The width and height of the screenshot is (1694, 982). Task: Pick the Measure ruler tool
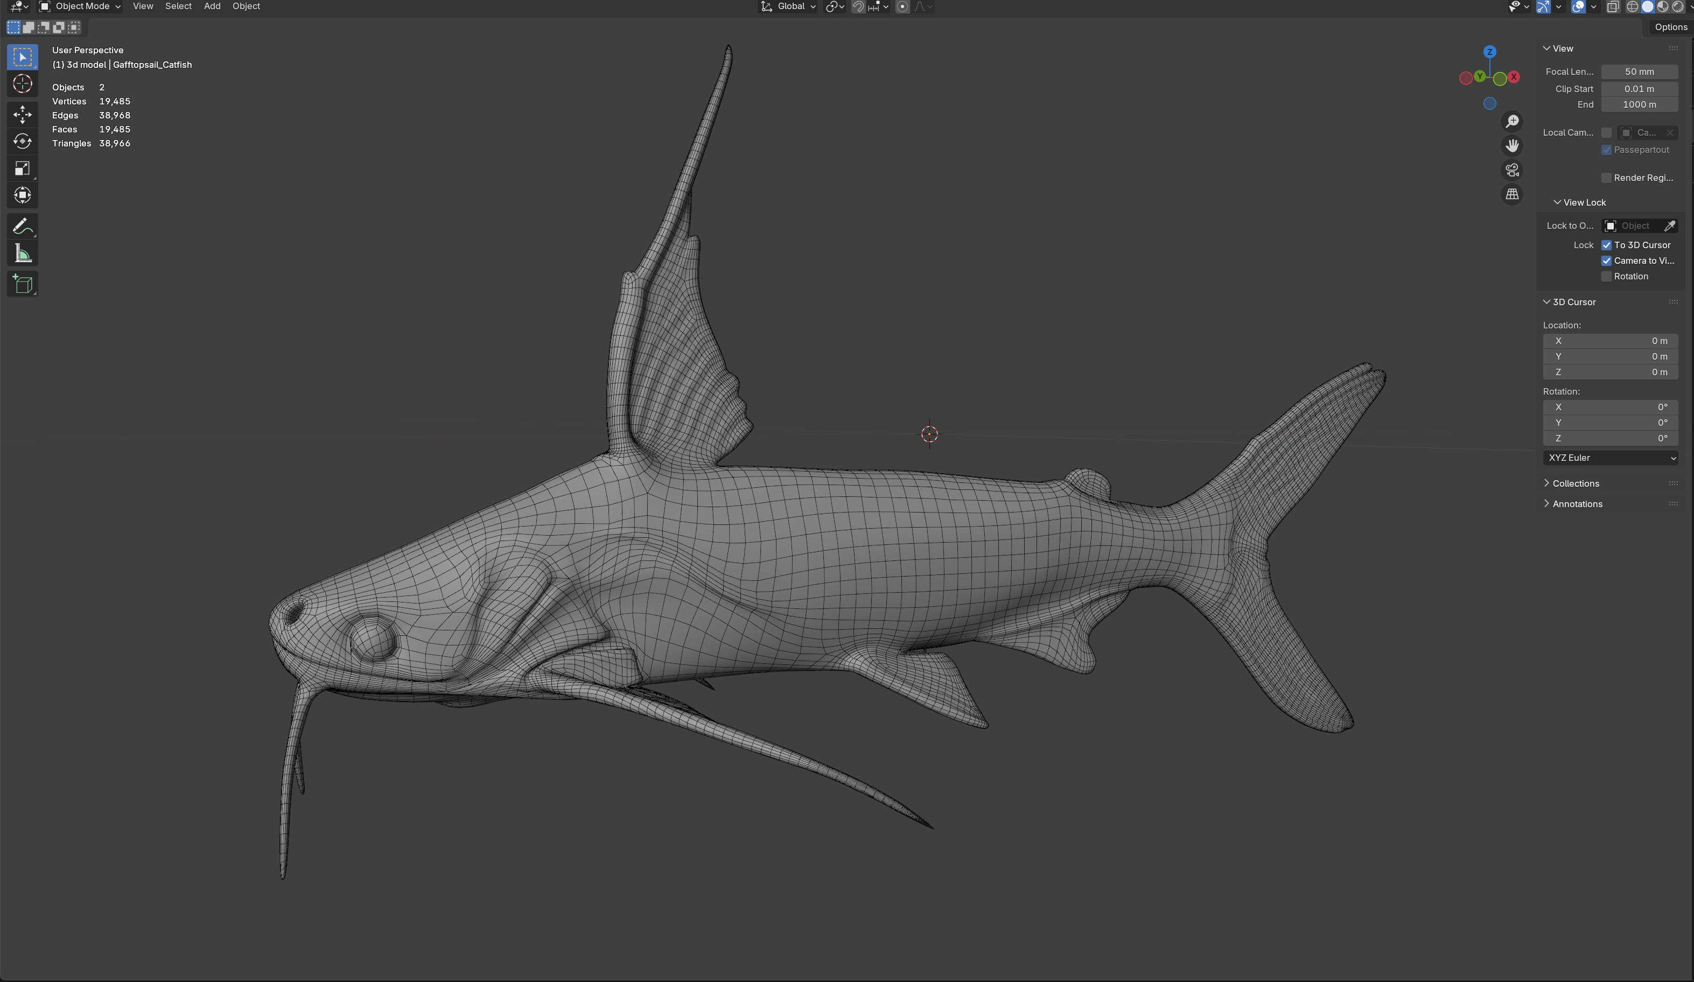(x=22, y=254)
